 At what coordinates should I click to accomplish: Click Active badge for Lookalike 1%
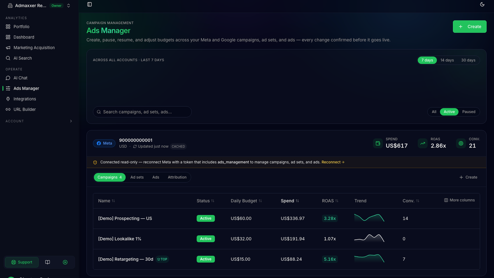pyautogui.click(x=205, y=239)
